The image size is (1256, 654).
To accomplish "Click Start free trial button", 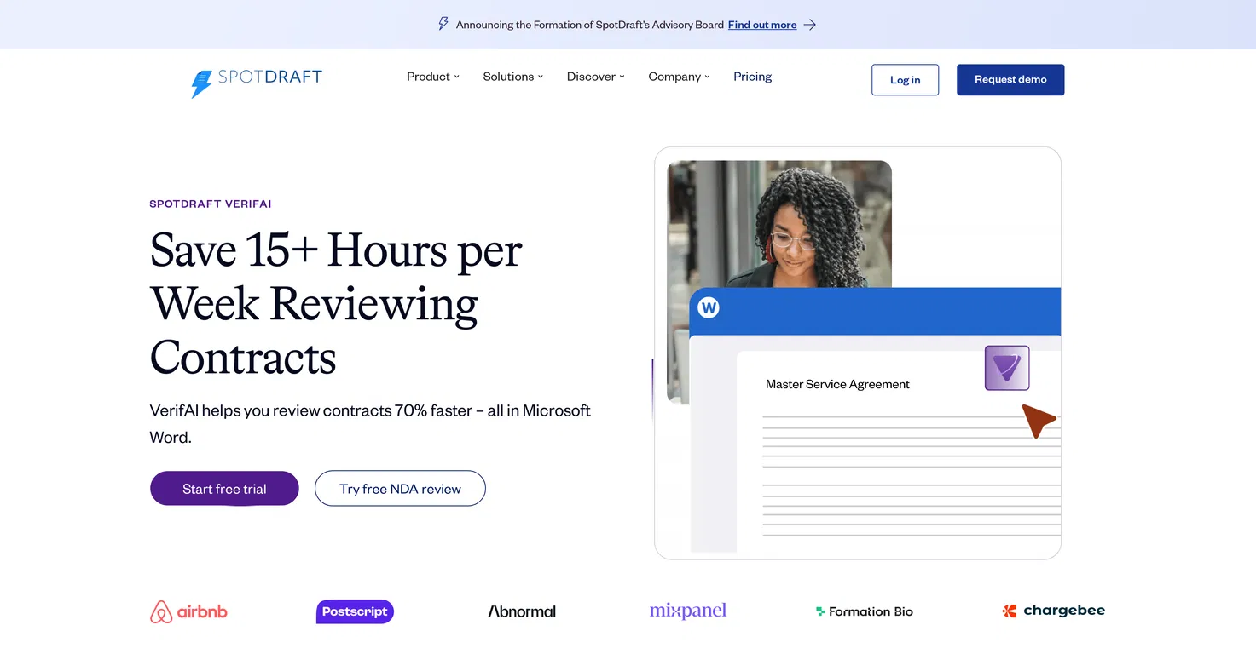I will 224,489.
